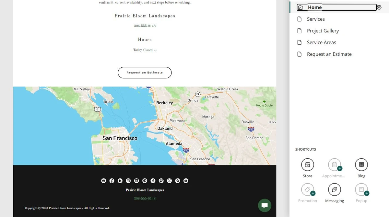The width and height of the screenshot is (389, 217).
Task: Click the Berkeley label on the map
Action: click(x=164, y=103)
